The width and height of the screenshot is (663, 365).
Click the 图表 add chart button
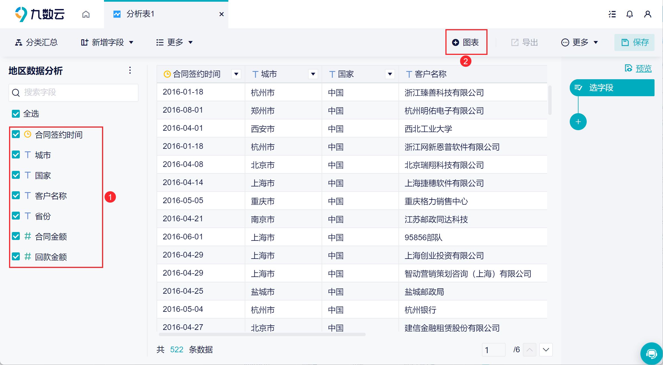(466, 42)
